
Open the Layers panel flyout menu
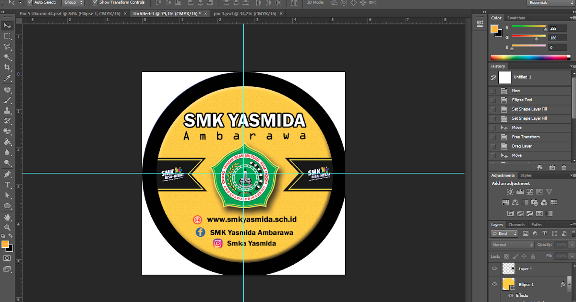[x=573, y=225]
